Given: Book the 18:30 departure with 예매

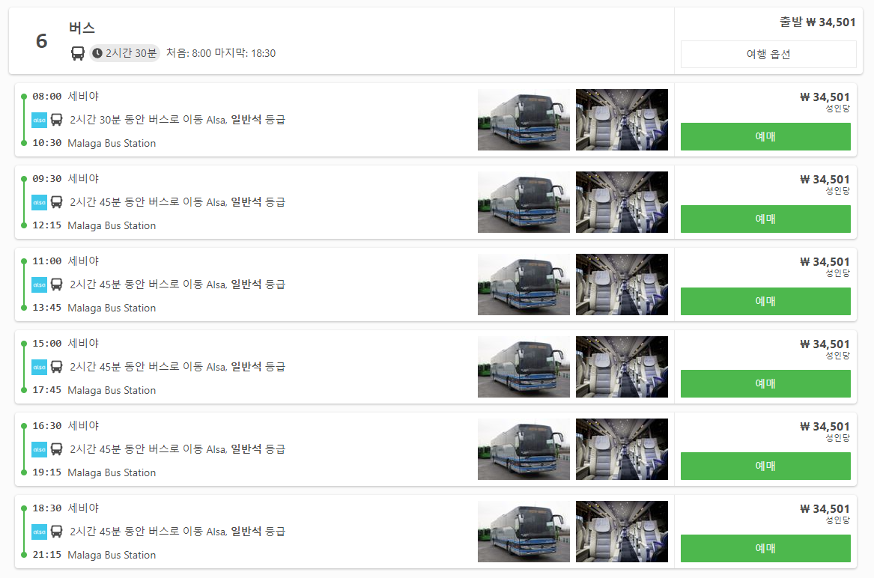Looking at the screenshot, I should tap(765, 549).
